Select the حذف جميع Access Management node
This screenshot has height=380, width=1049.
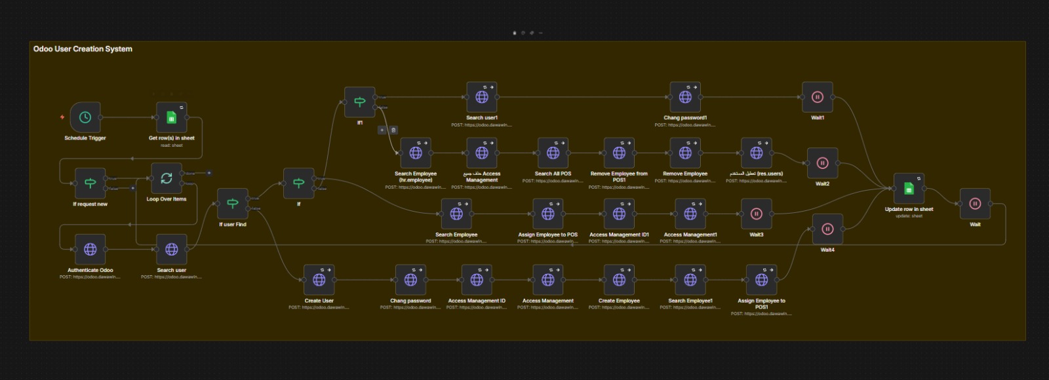tap(482, 153)
